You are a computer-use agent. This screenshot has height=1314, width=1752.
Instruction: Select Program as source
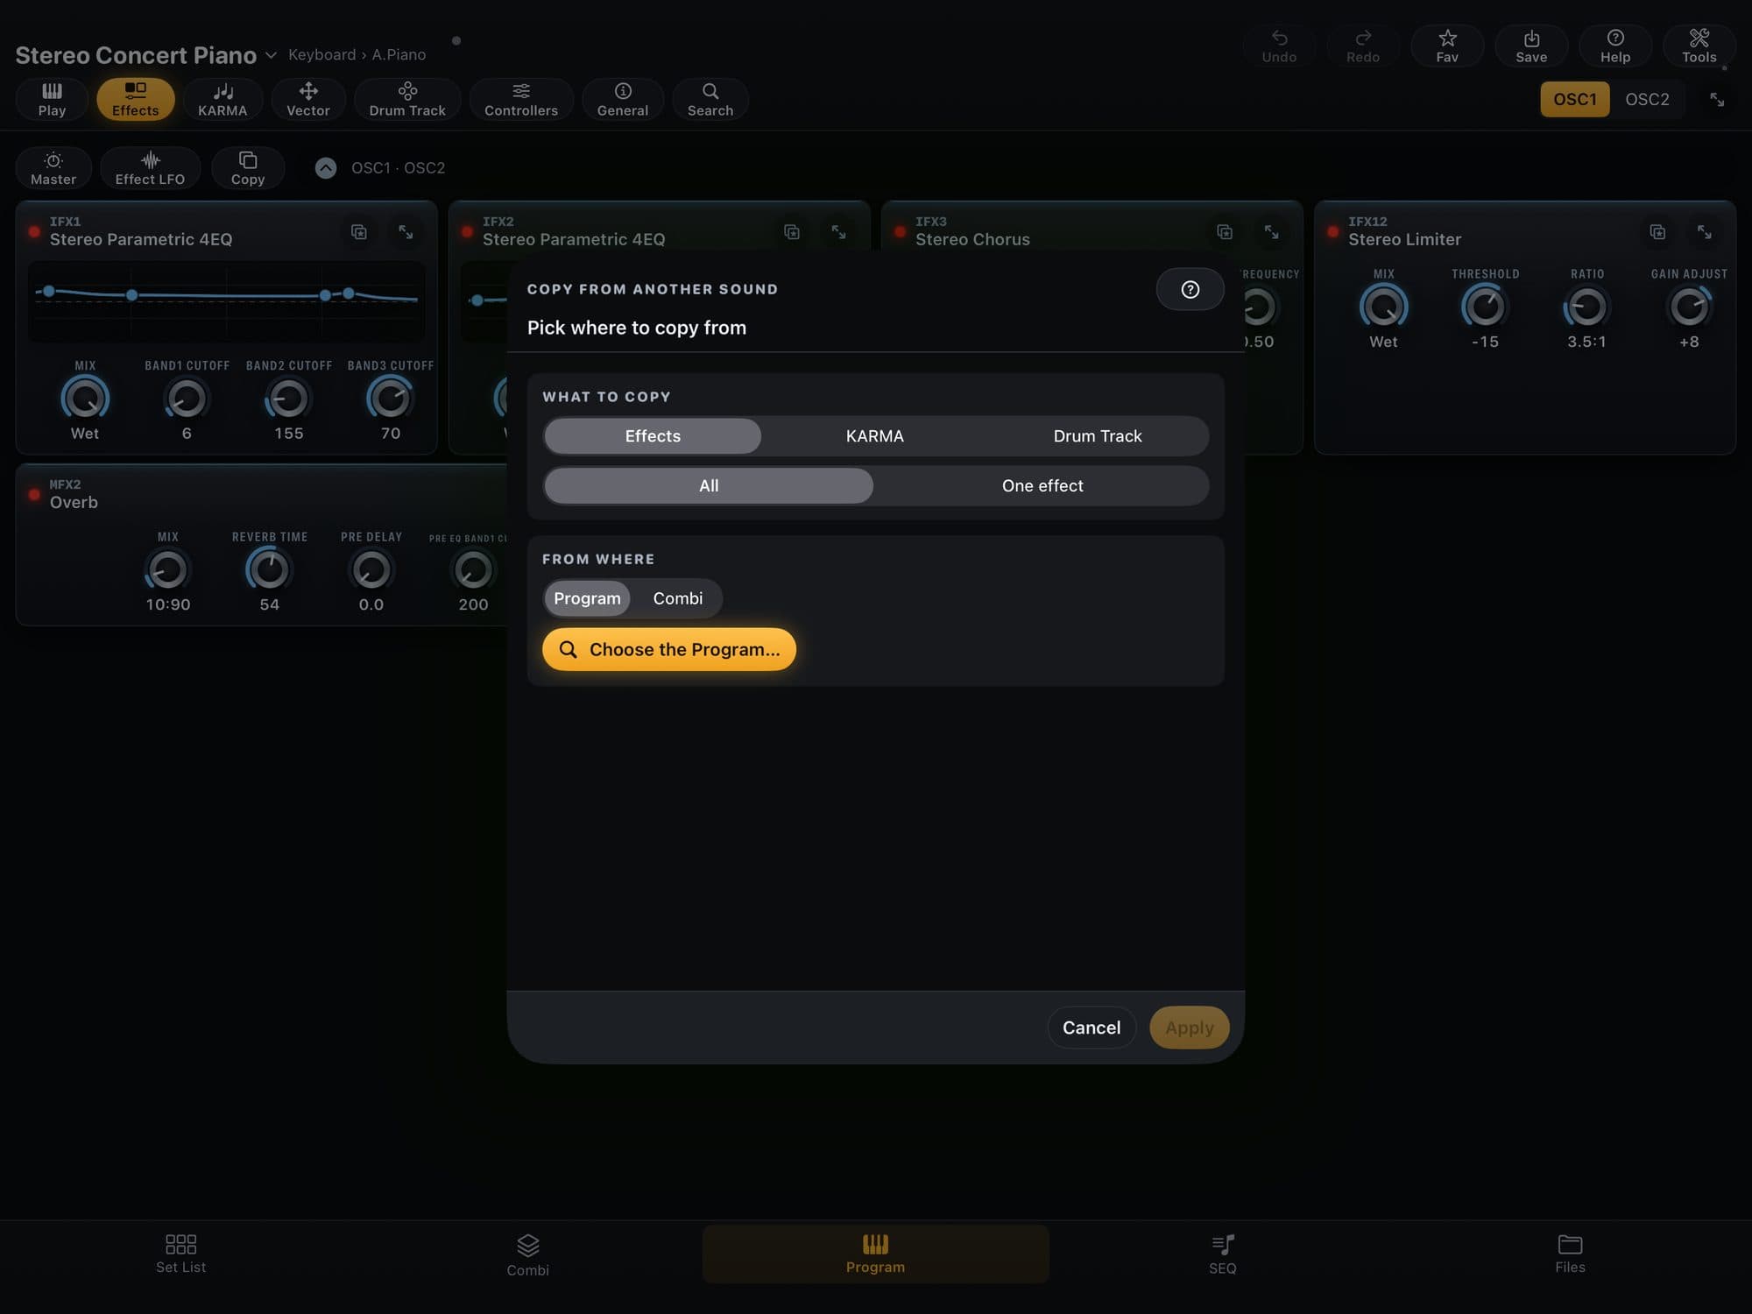587,598
